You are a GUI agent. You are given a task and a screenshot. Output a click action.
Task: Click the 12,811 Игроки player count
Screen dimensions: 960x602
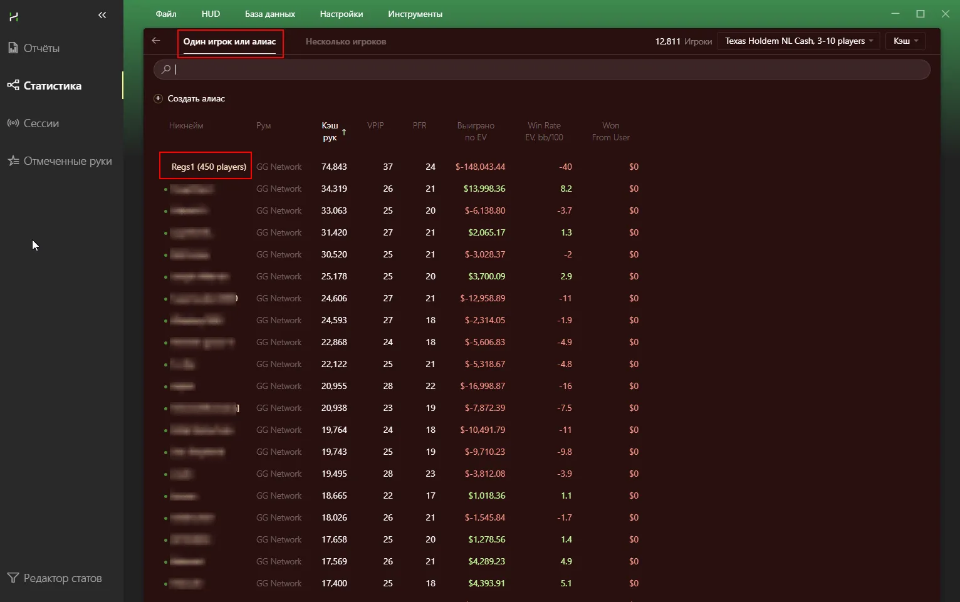684,41
